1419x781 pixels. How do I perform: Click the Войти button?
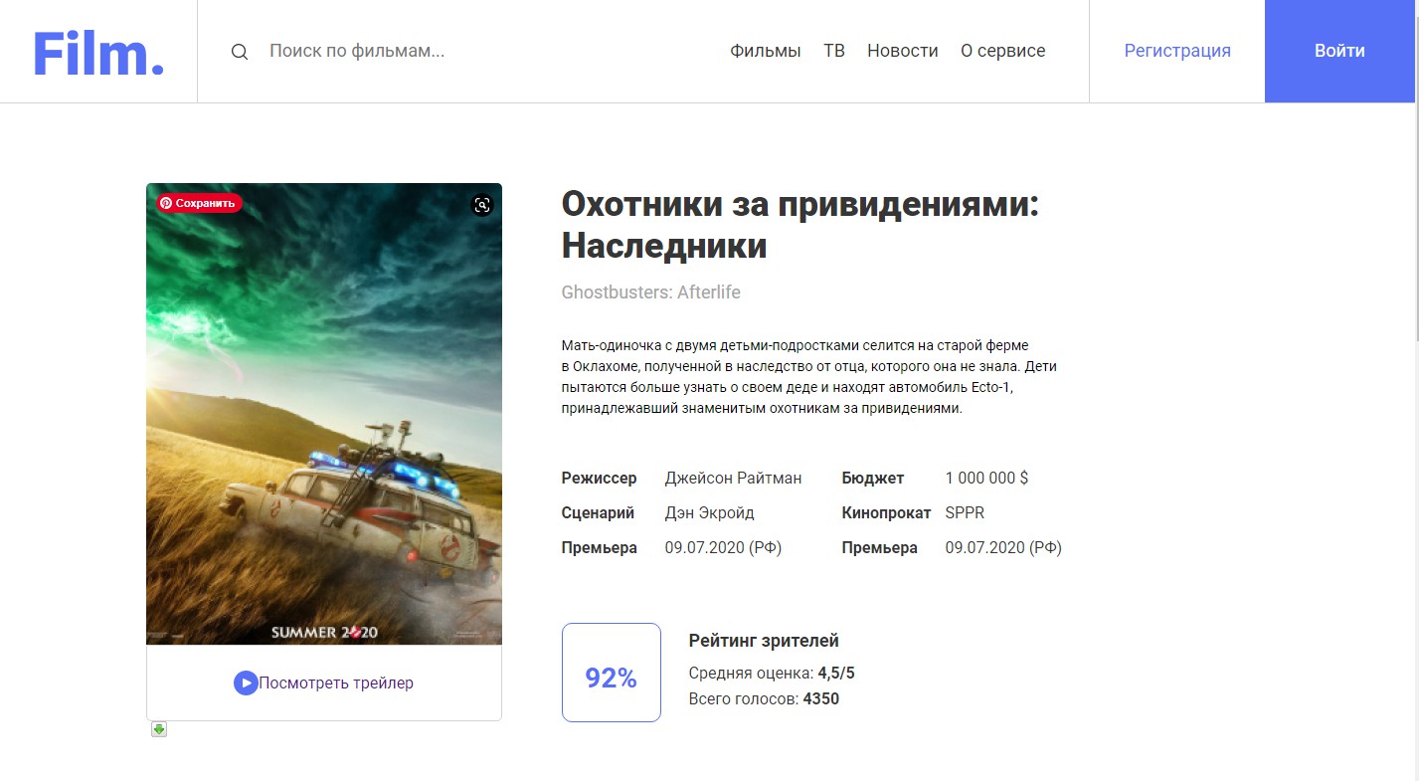click(1339, 51)
